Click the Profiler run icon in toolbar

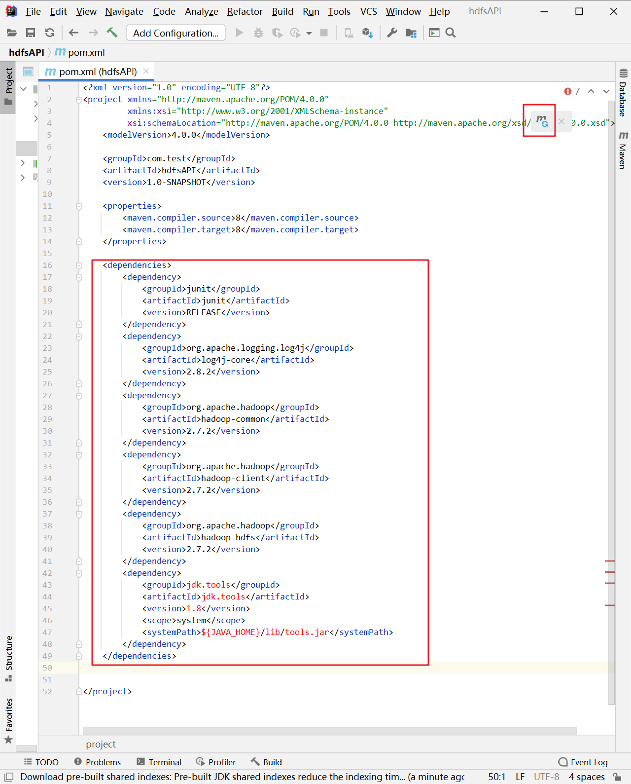[x=295, y=33]
